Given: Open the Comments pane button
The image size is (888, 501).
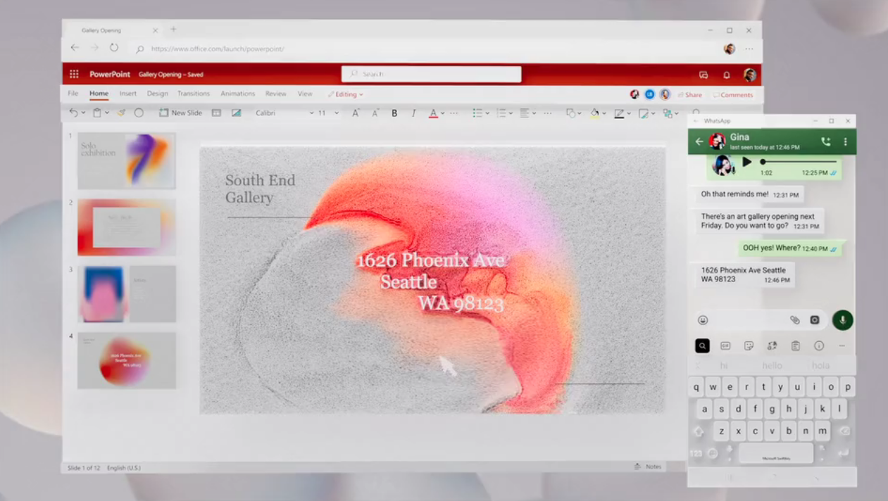Looking at the screenshot, I should [x=733, y=95].
